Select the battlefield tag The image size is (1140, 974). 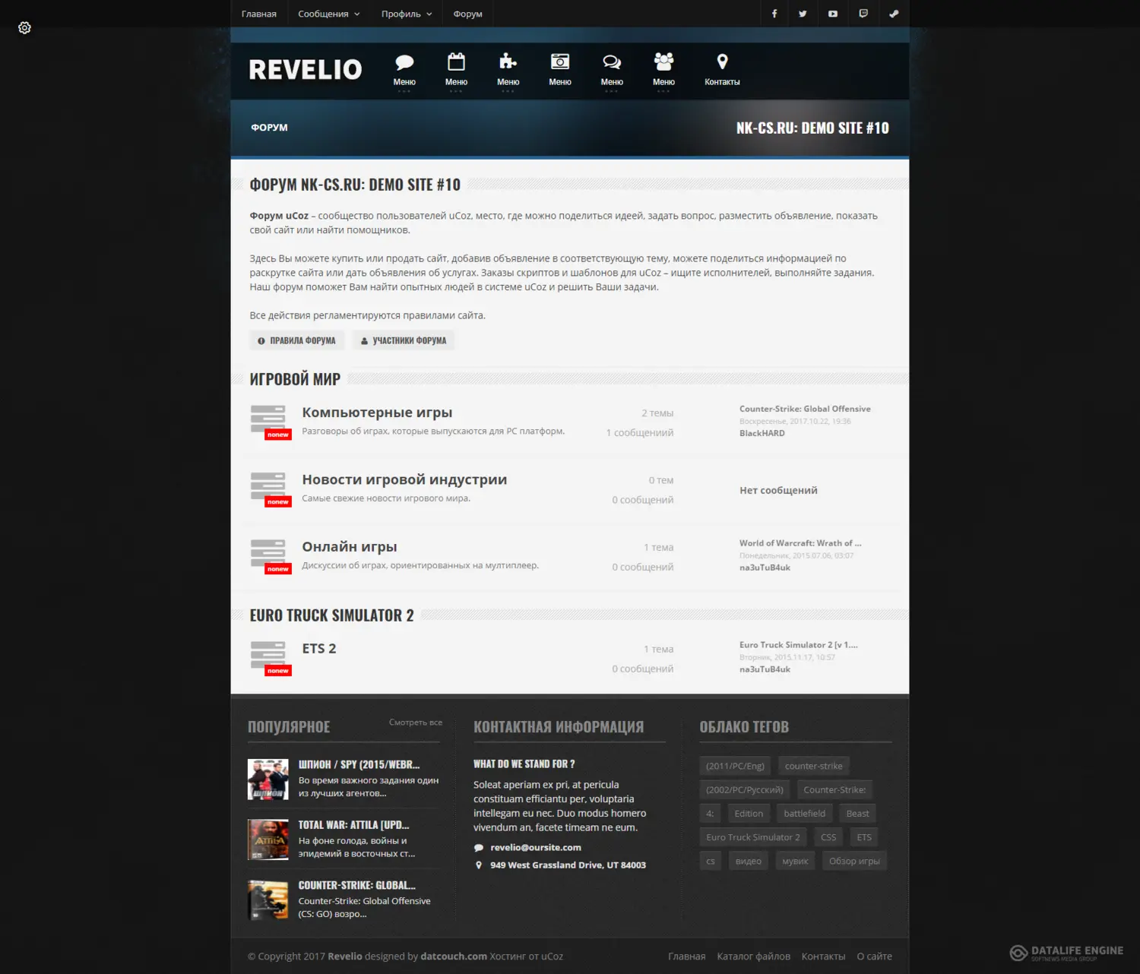tap(804, 814)
